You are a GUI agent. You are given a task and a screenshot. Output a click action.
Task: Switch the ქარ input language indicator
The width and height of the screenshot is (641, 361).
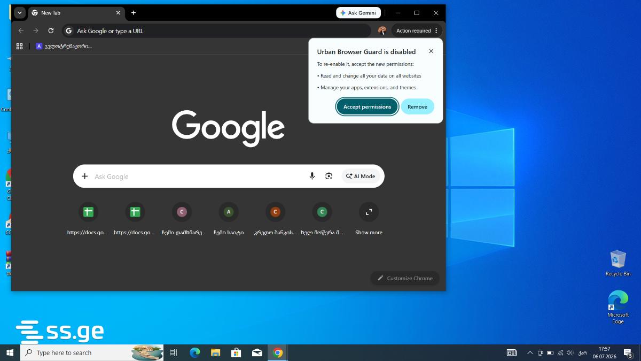[582, 352]
